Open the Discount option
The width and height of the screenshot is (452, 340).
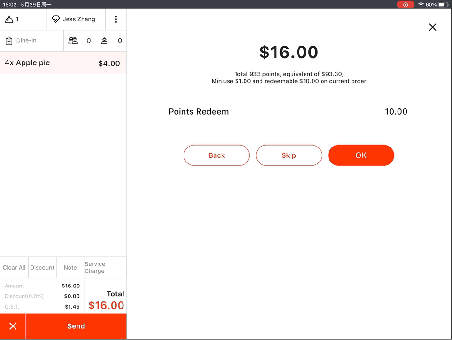[x=42, y=268]
